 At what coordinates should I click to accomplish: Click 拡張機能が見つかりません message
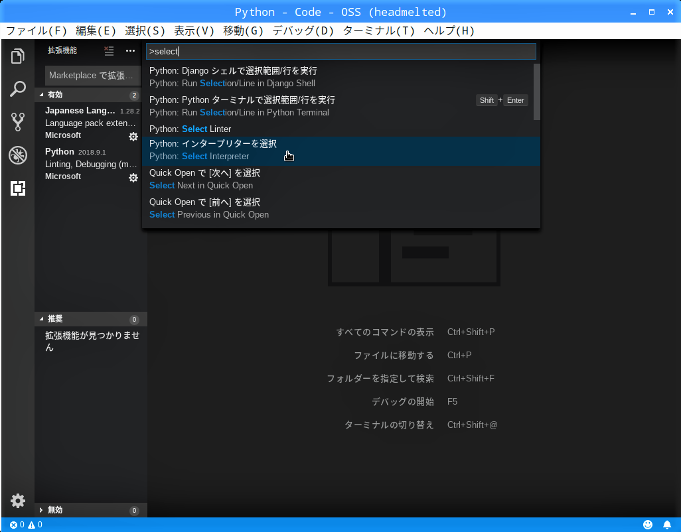92,341
